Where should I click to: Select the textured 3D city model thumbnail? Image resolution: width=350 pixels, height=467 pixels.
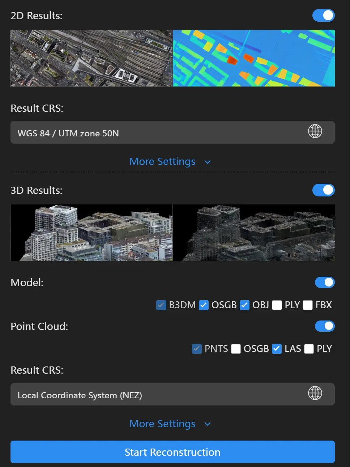point(91,233)
